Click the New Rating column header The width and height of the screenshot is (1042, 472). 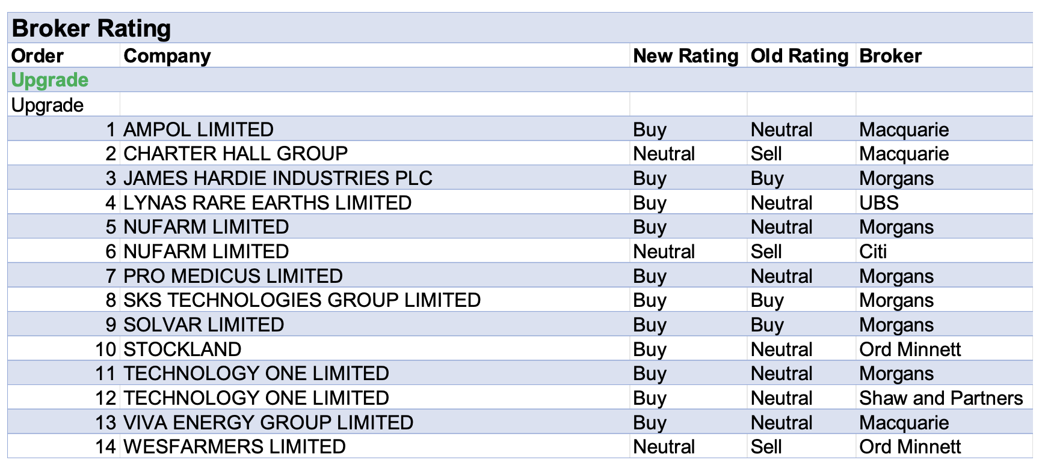point(685,56)
